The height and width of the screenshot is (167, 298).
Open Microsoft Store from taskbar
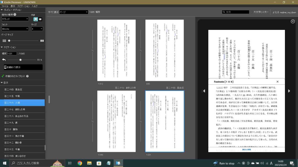[x=99, y=163]
